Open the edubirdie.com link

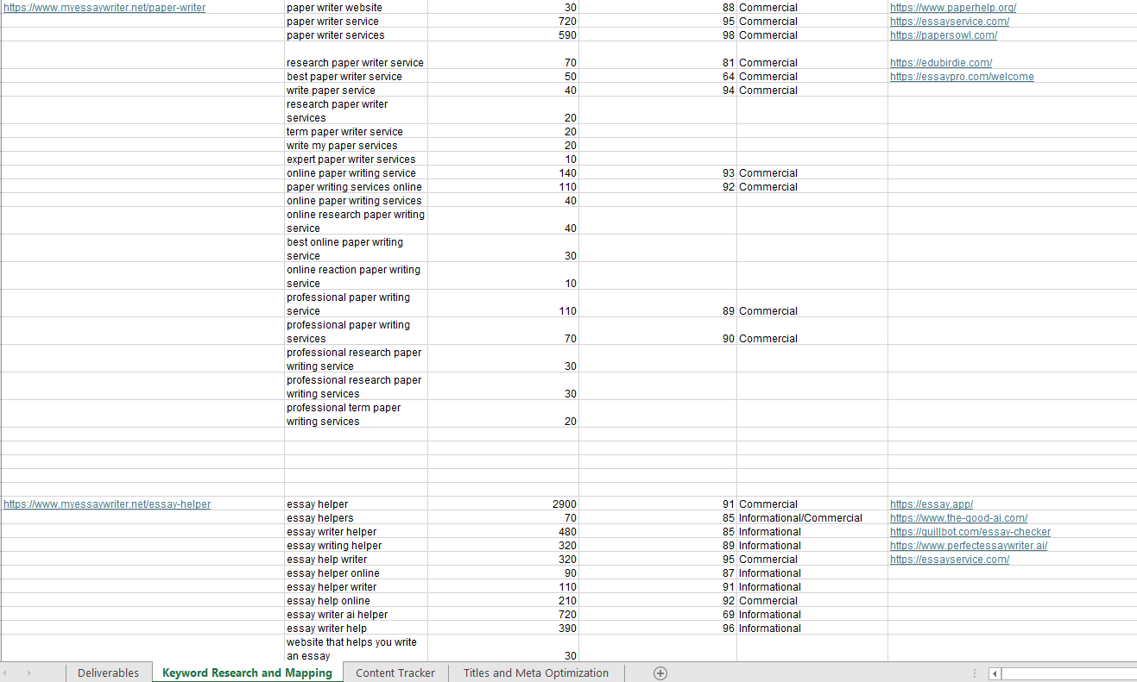click(941, 63)
